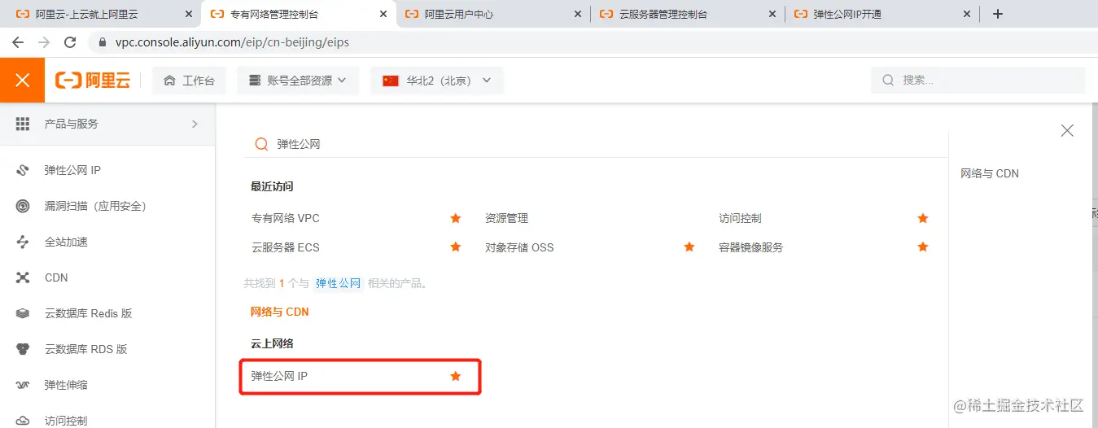Select the 访问控制 cloud icon in sidebar
This screenshot has height=428, width=1098.
23,421
